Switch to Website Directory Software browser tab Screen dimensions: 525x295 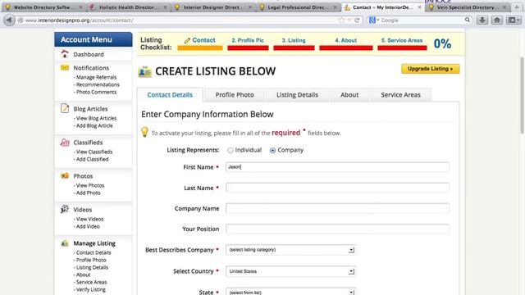43,7
